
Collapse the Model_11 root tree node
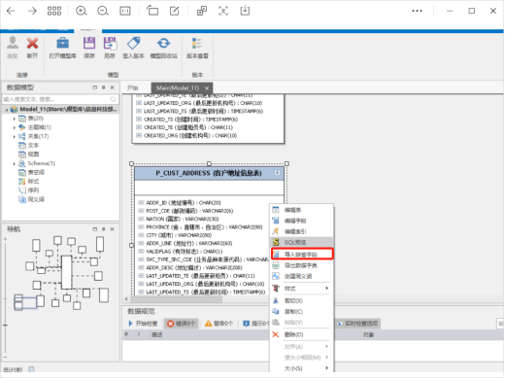click(7, 110)
